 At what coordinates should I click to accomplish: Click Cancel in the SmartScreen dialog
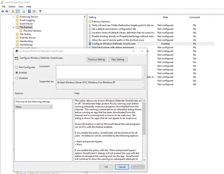tap(122, 167)
